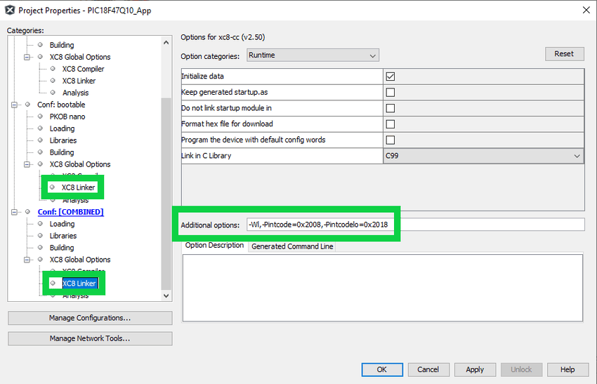This screenshot has height=384, width=597.
Task: Toggle the Initialize data checkbox
Action: pyautogui.click(x=391, y=77)
